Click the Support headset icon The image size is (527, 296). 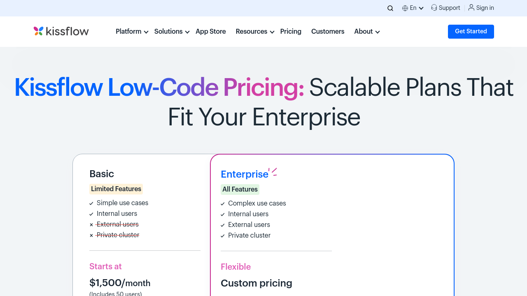[434, 8]
